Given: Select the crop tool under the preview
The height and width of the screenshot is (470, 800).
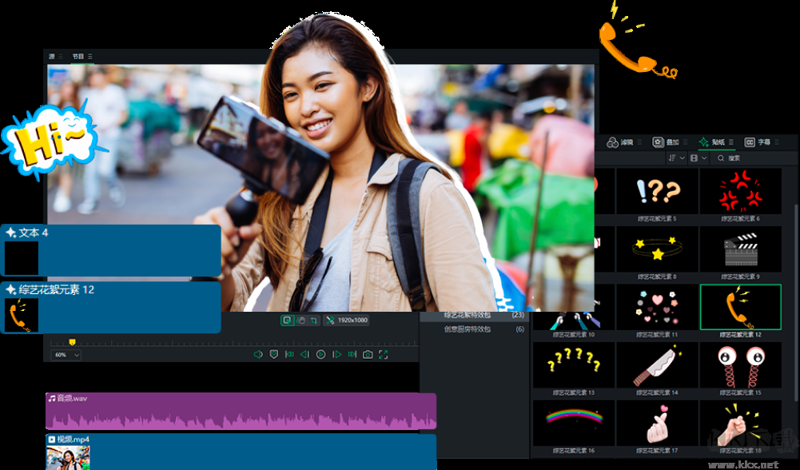Looking at the screenshot, I should (313, 319).
